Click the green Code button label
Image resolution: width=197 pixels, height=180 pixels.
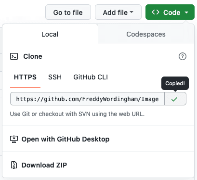click(x=172, y=13)
